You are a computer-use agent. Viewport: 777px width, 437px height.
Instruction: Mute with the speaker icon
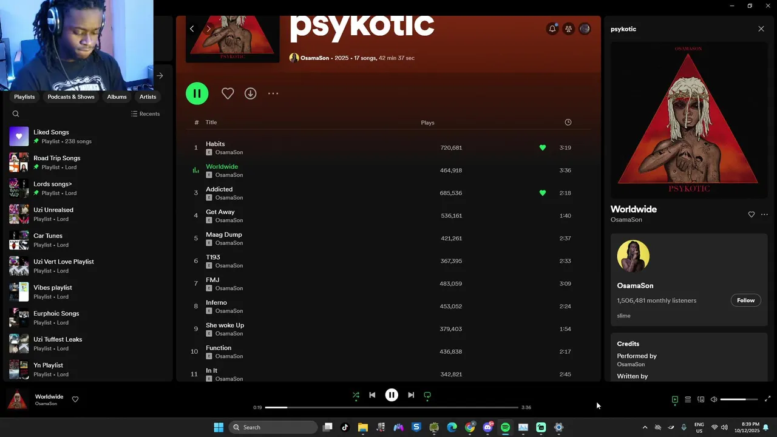[x=714, y=399]
